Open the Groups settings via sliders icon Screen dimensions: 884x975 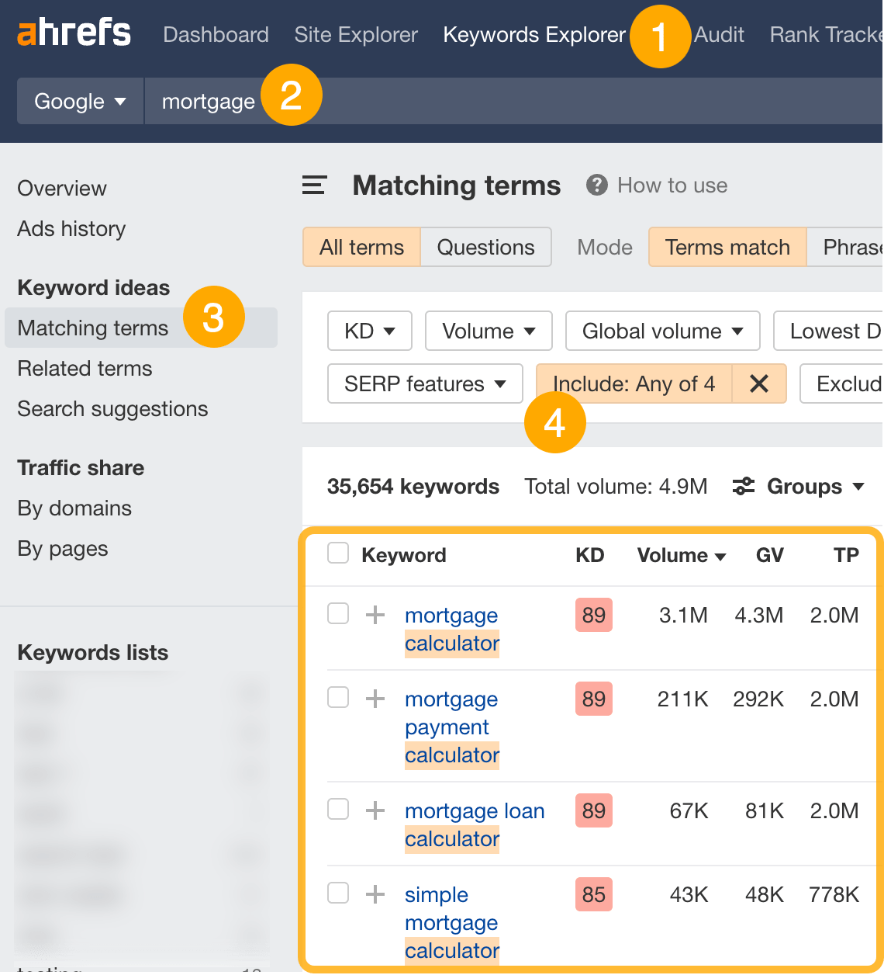coord(743,486)
